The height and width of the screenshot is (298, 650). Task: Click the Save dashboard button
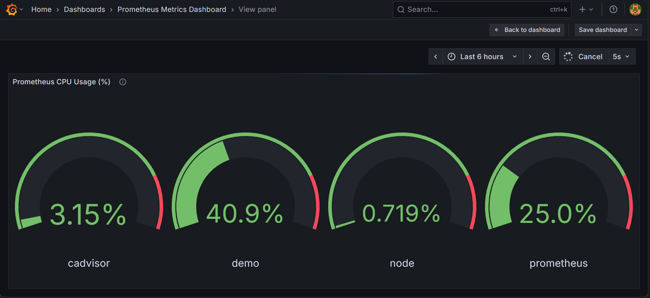coord(603,30)
